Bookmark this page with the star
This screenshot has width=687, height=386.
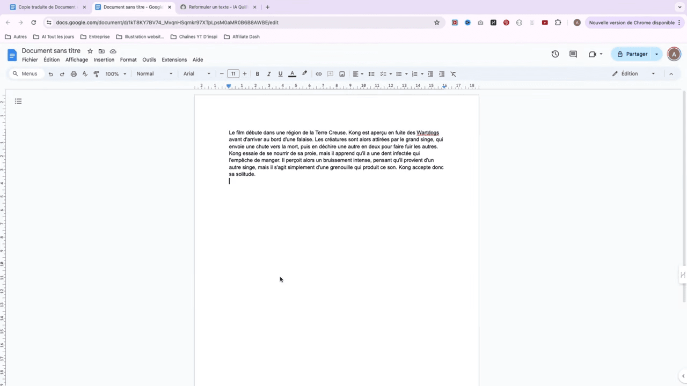437,23
